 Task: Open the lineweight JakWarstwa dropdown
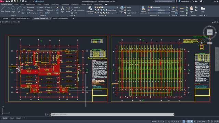click(160, 10)
